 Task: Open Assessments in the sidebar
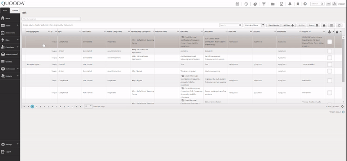tap(10, 33)
